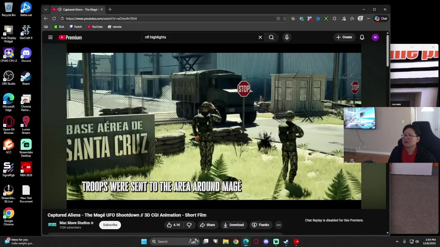440x247 pixels.
Task: Open the Kick bookmark
Action: 59,27
